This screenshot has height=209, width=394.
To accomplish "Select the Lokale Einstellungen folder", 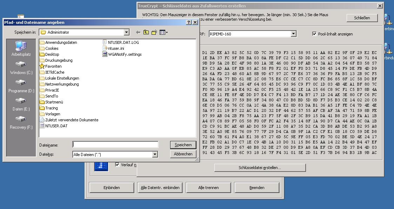I will pos(59,79).
